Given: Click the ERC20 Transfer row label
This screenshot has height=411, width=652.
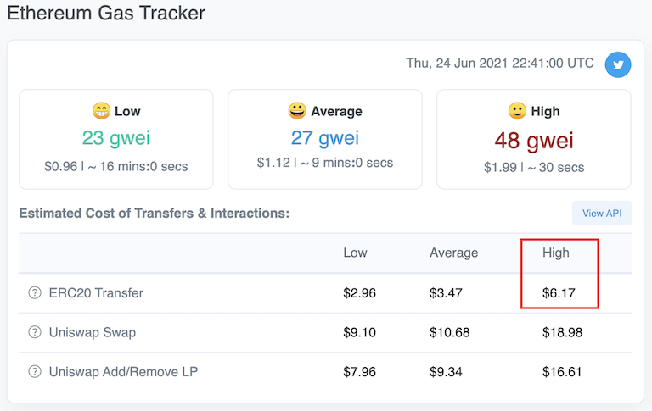Looking at the screenshot, I should point(96,293).
